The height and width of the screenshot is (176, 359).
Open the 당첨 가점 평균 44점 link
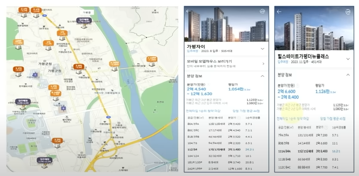246,111
